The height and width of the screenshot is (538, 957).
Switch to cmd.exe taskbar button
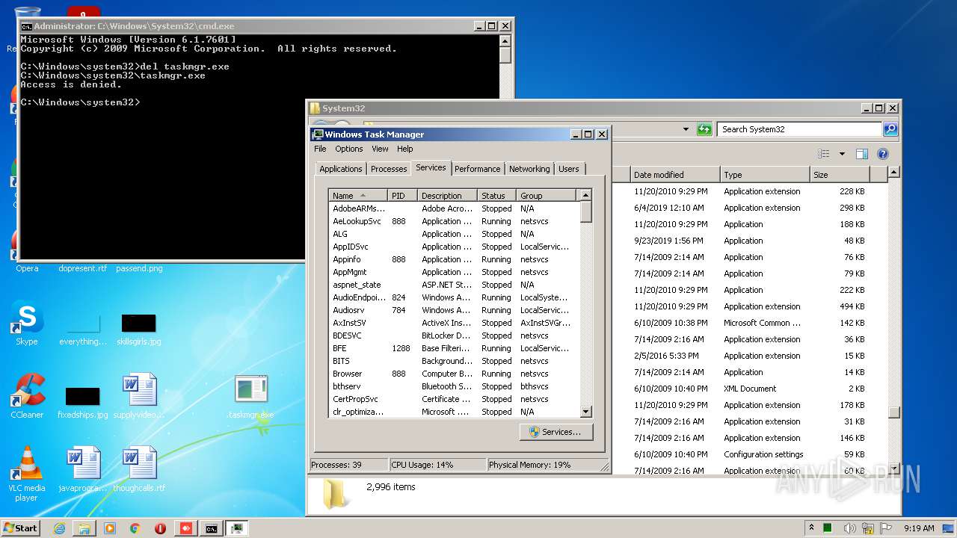pyautogui.click(x=212, y=528)
